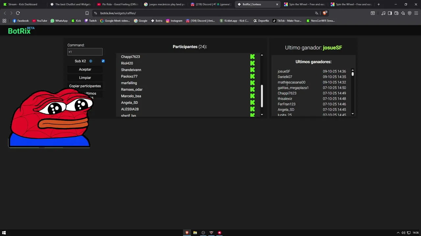Open the NeroConWifi Stream bookmark
This screenshot has width=421, height=236.
(321, 21)
